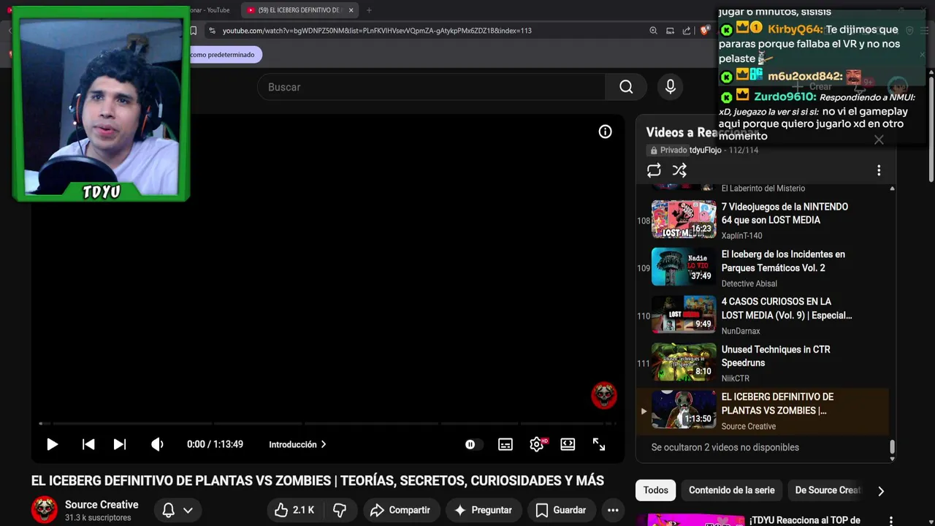Turn on subtitles/captions
Viewport: 935px width, 526px height.
click(x=505, y=444)
